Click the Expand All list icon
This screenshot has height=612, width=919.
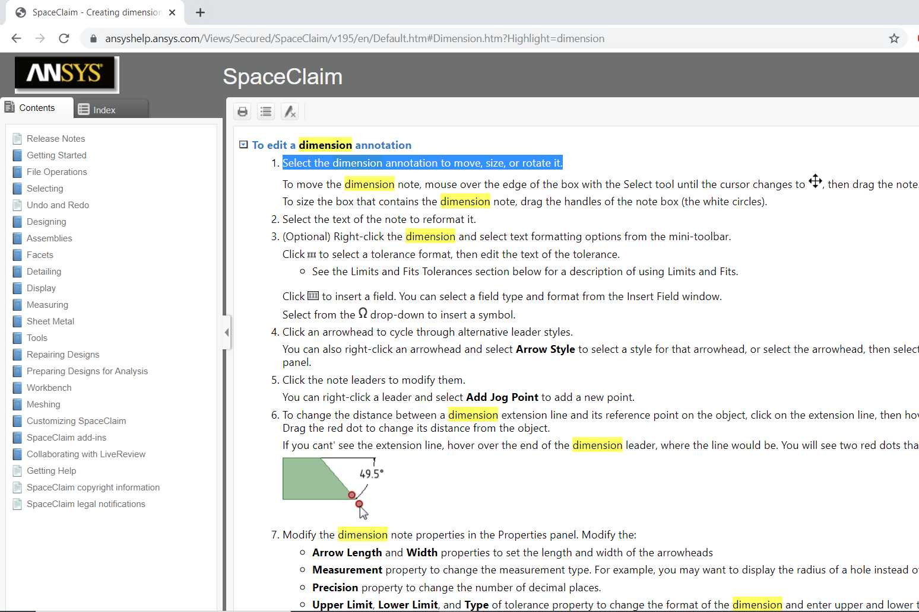click(266, 111)
